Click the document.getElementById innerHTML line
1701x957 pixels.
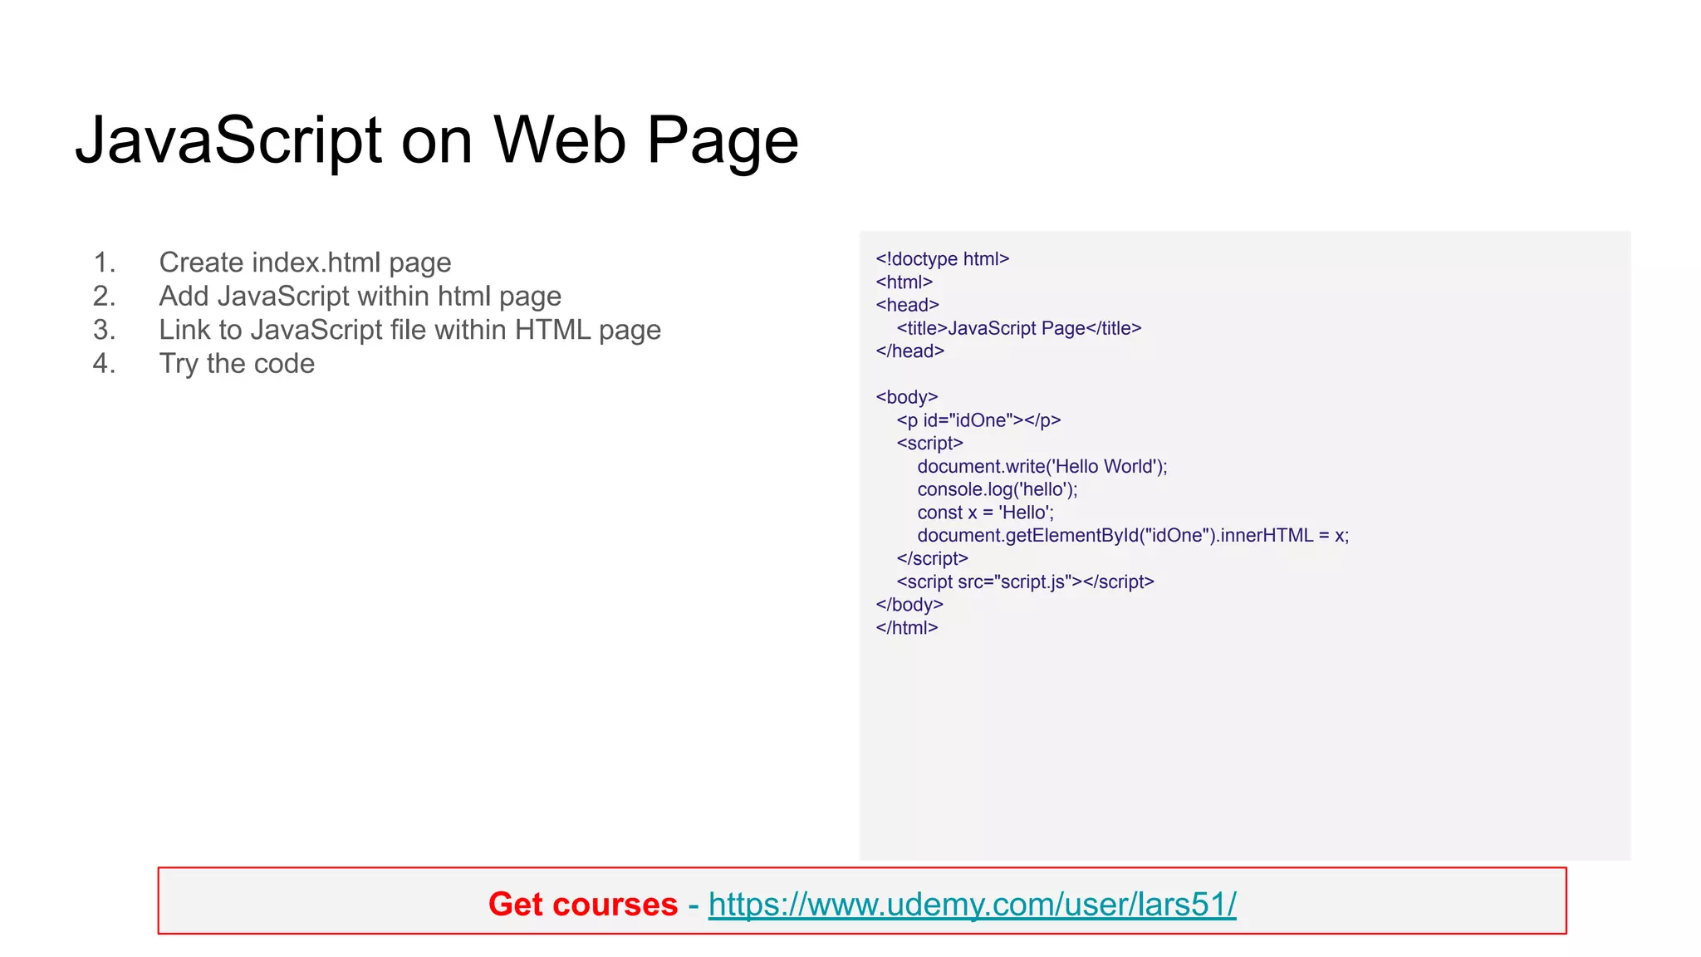pyautogui.click(x=1133, y=536)
